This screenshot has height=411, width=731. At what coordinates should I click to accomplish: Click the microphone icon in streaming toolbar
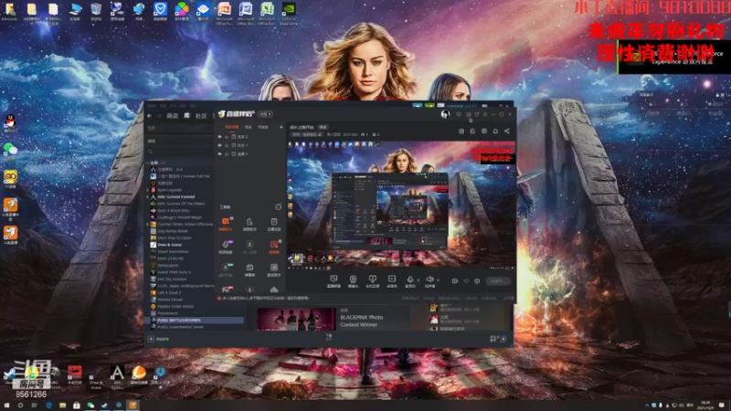409,280
